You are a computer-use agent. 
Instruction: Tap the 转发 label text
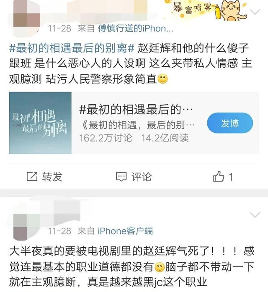(52, 177)
